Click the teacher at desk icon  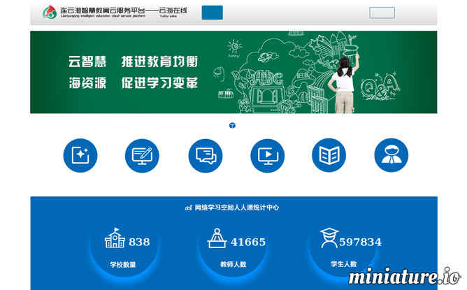click(217, 238)
